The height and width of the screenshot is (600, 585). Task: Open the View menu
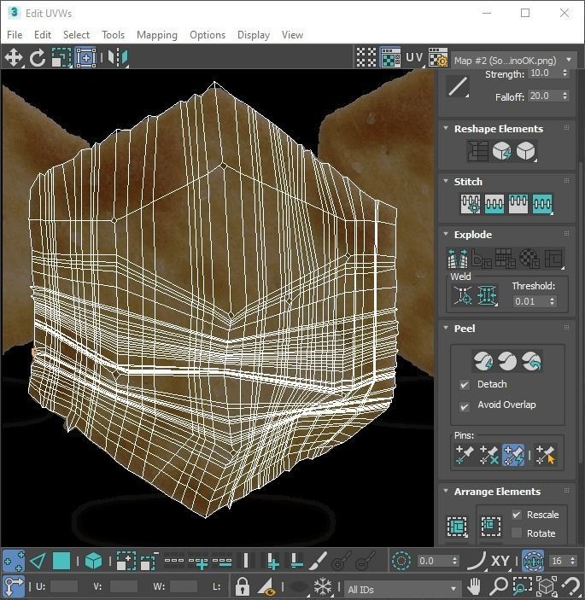pos(292,35)
